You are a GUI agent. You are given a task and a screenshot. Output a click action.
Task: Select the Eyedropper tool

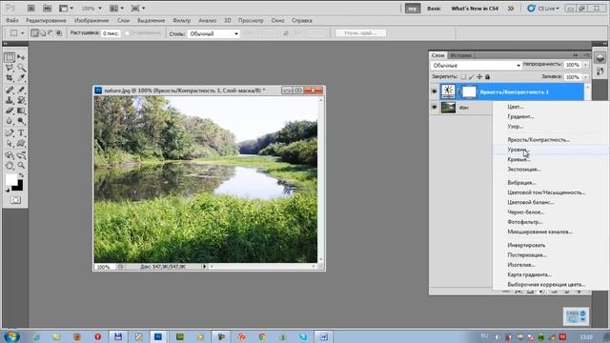coord(21,78)
